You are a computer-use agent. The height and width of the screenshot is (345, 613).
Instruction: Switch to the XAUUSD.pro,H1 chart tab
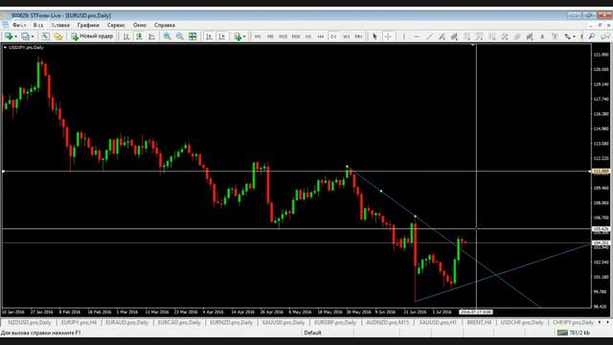[438, 322]
